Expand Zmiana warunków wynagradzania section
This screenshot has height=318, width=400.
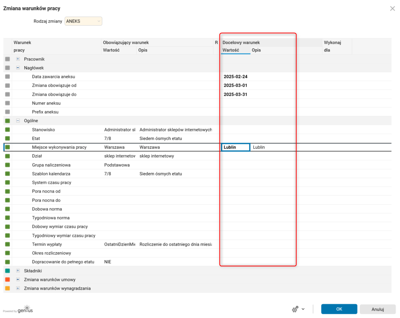(x=18, y=288)
